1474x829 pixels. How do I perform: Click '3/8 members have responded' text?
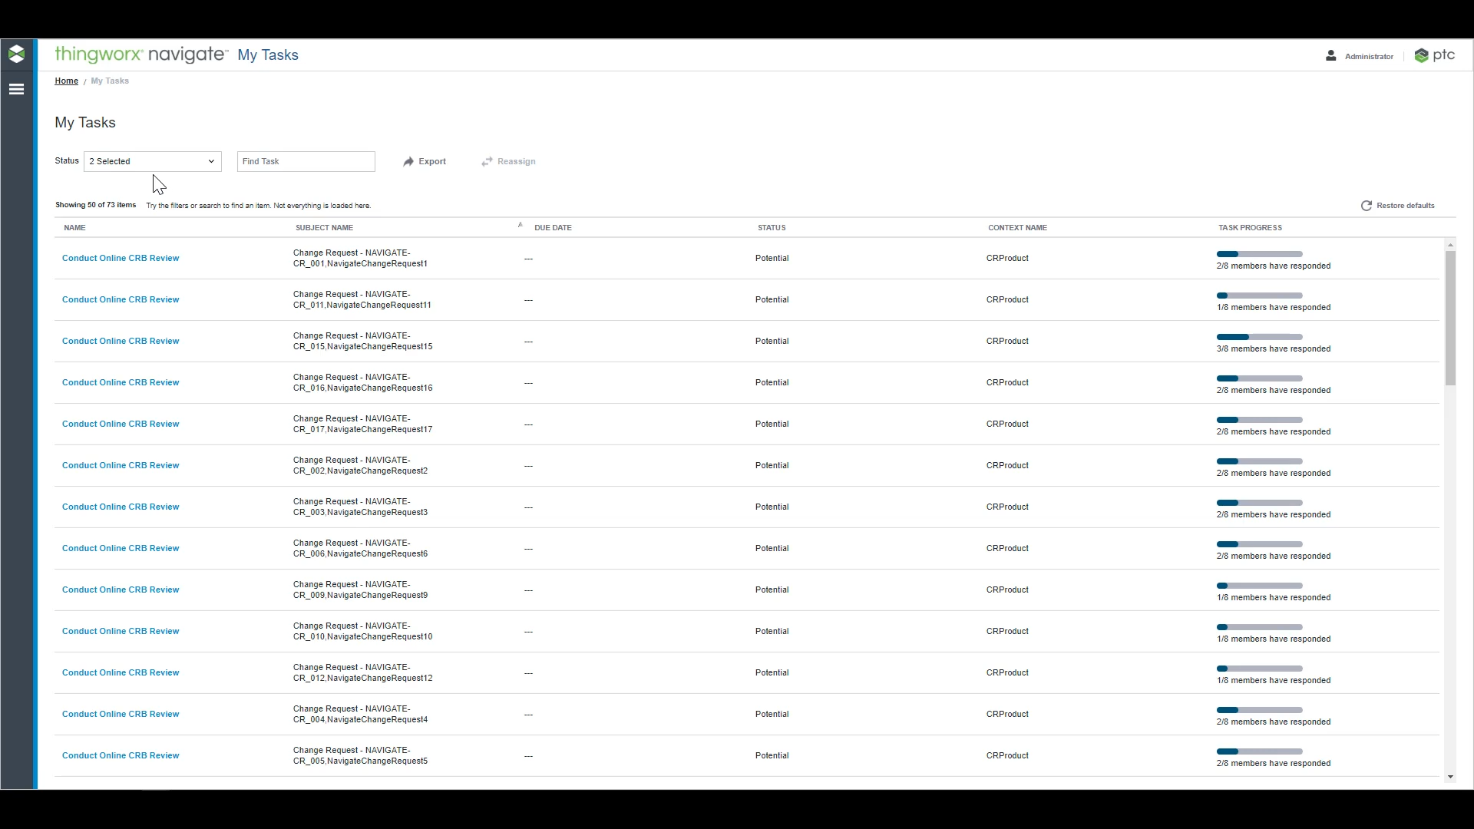point(1274,349)
